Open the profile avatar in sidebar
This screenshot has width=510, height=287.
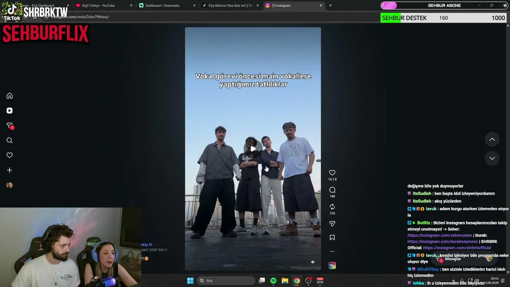click(x=10, y=185)
